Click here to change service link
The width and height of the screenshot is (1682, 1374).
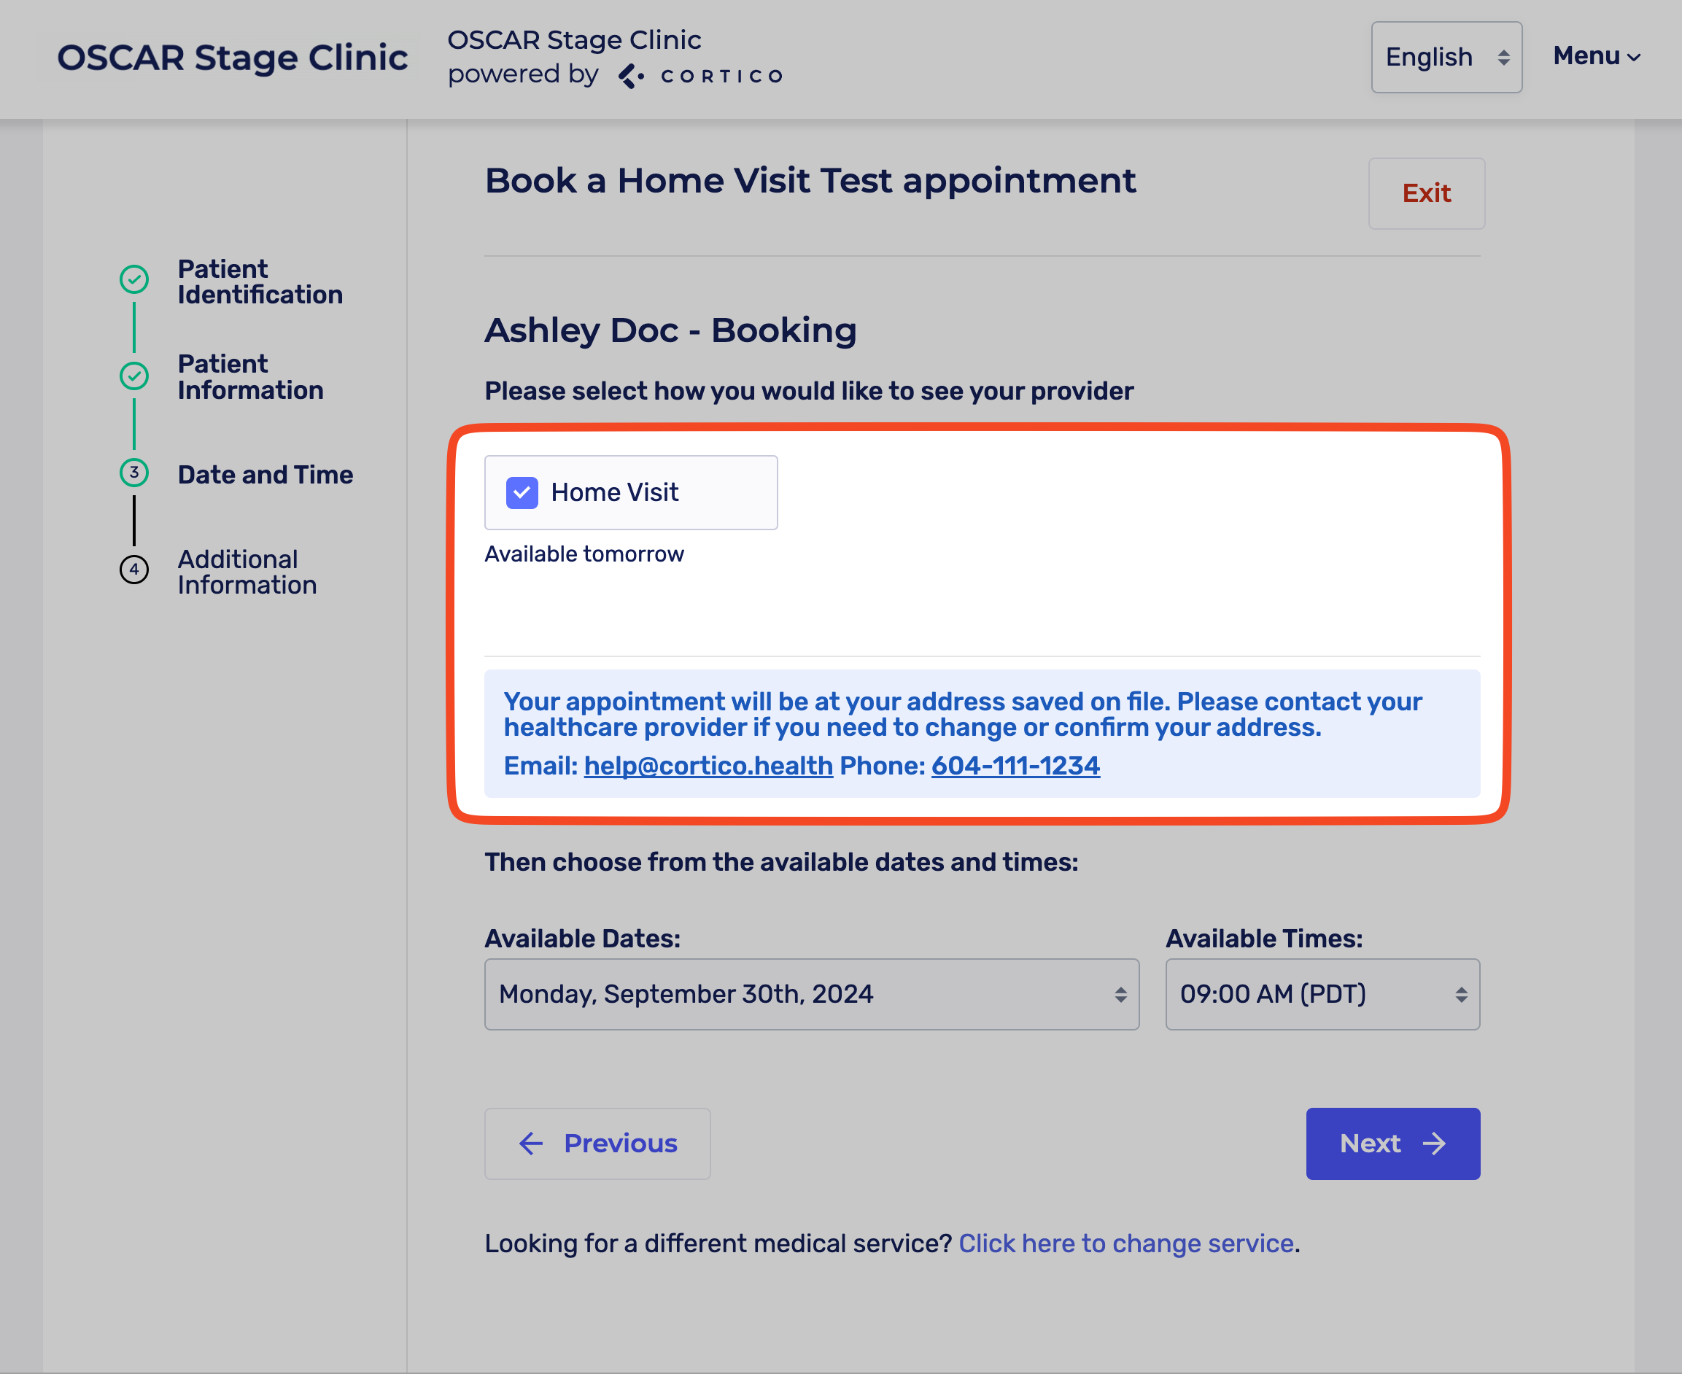[1125, 1243]
